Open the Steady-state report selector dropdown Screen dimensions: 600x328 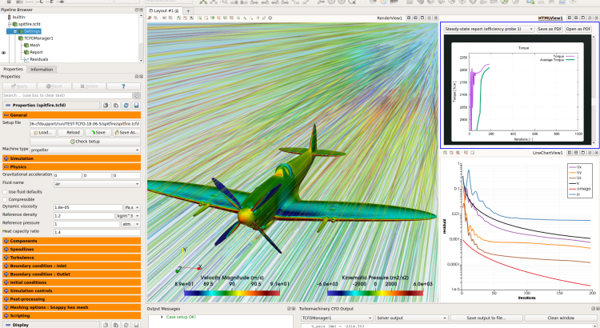[489, 29]
